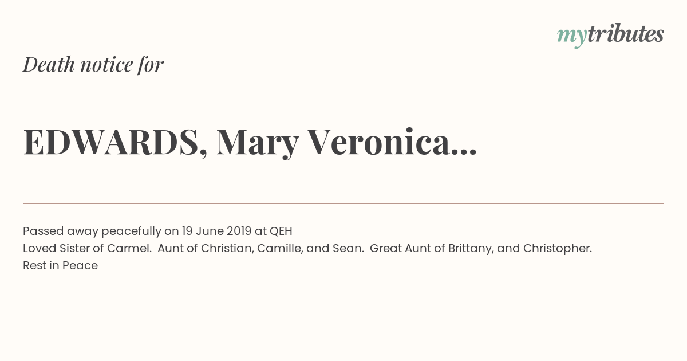Click the word Veronica in the title

coord(378,142)
